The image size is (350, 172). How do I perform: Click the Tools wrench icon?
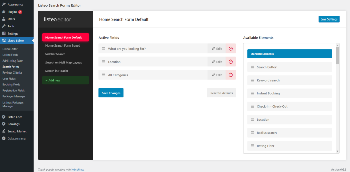pos(4,26)
